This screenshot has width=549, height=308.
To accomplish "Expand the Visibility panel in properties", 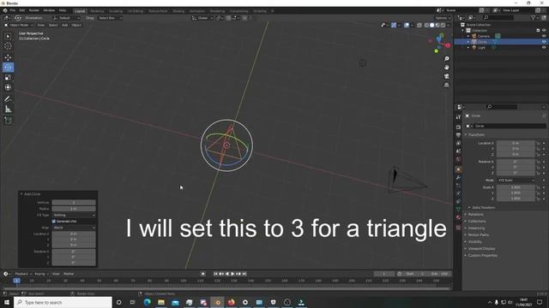I will click(474, 241).
